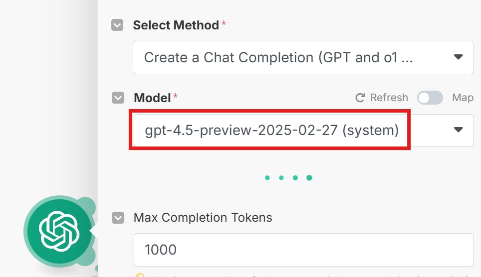Collapse the Model field chevron
The width and height of the screenshot is (481, 277).
pos(118,98)
